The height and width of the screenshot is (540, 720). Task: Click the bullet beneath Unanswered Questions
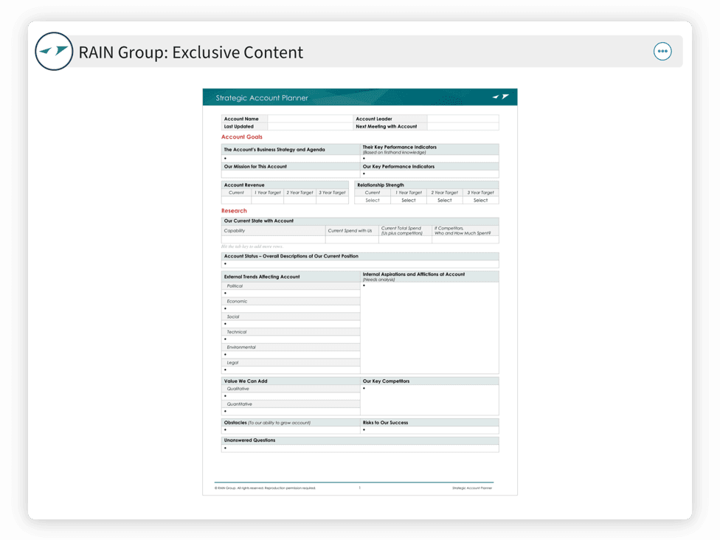click(225, 447)
